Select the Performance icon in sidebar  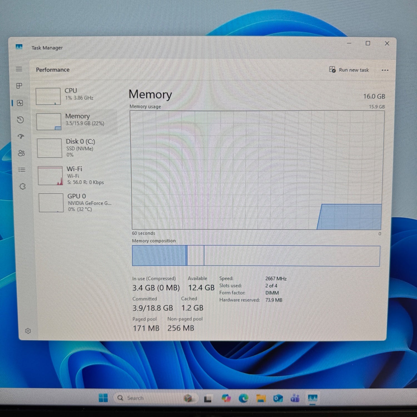click(x=20, y=103)
